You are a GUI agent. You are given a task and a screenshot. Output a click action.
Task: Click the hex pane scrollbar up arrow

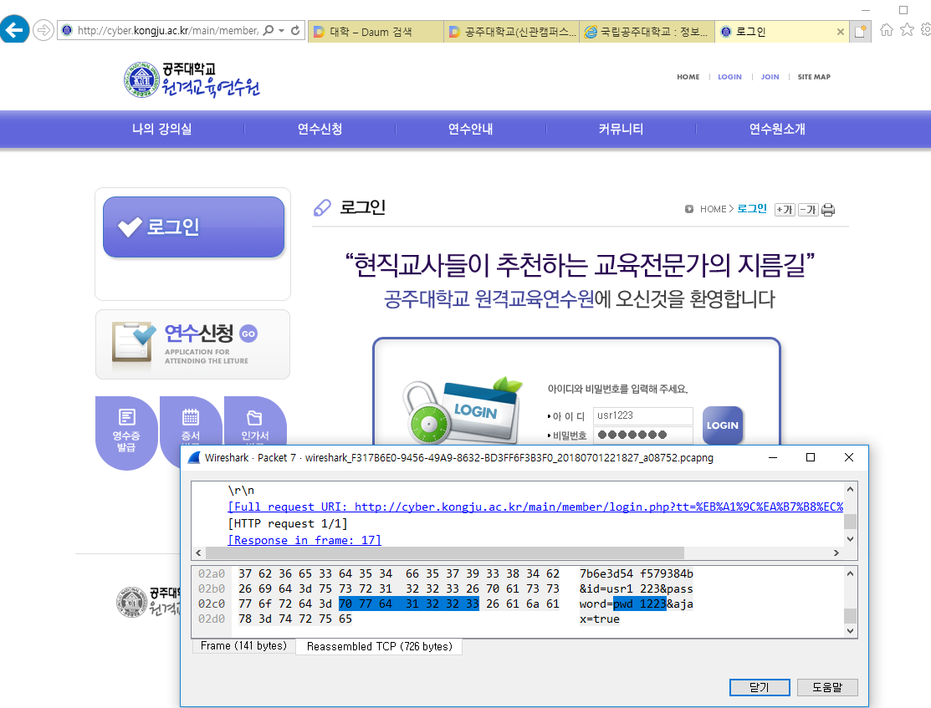850,574
